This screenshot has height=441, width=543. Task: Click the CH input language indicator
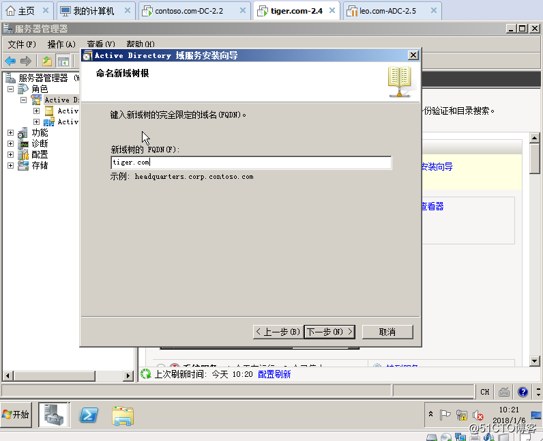(485, 392)
